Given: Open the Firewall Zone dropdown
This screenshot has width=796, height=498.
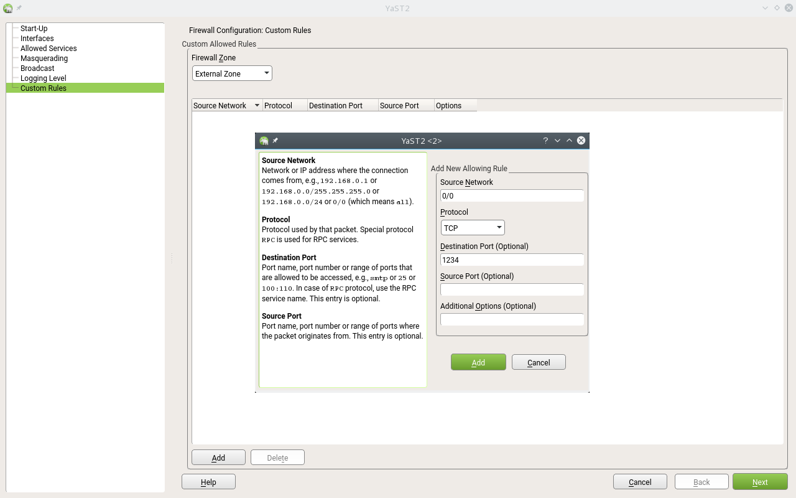Looking at the screenshot, I should pos(232,73).
